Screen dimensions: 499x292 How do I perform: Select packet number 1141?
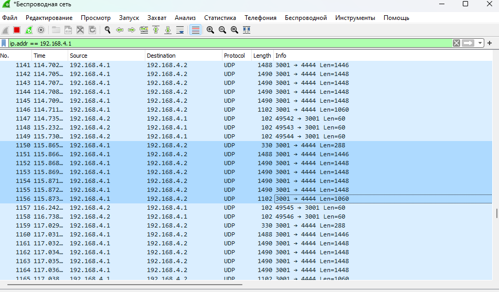coord(246,65)
